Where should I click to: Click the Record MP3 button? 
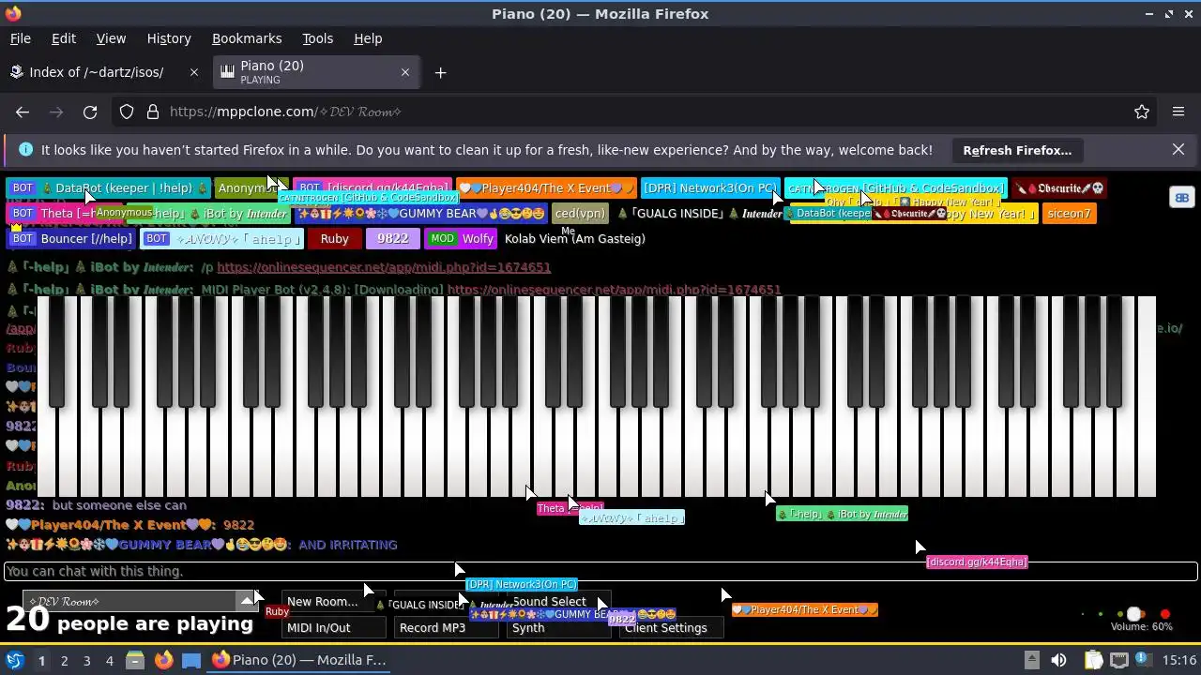tap(446, 628)
